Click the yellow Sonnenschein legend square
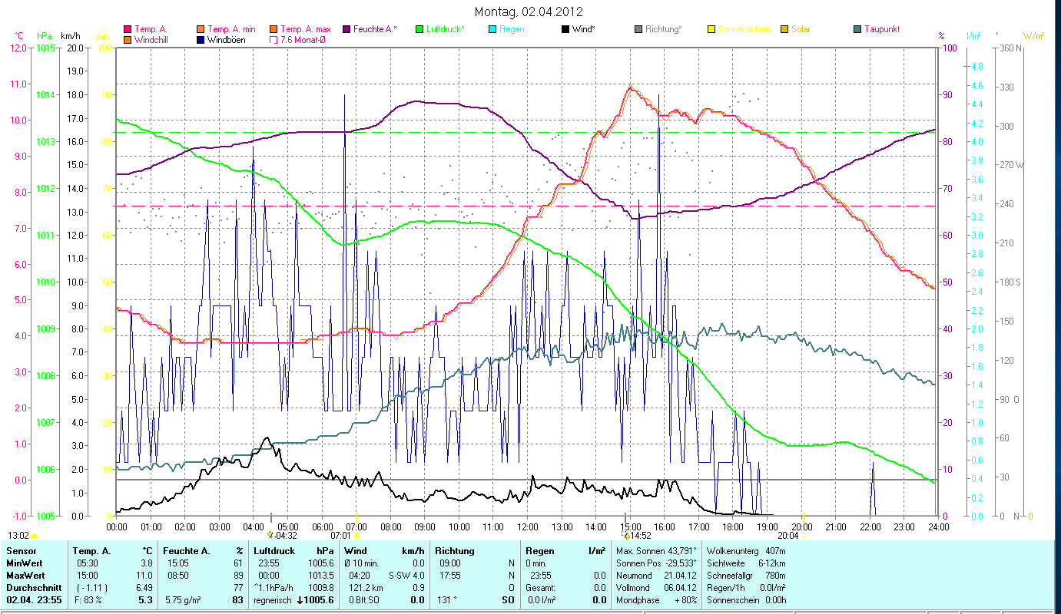1061x614 pixels. (x=711, y=29)
